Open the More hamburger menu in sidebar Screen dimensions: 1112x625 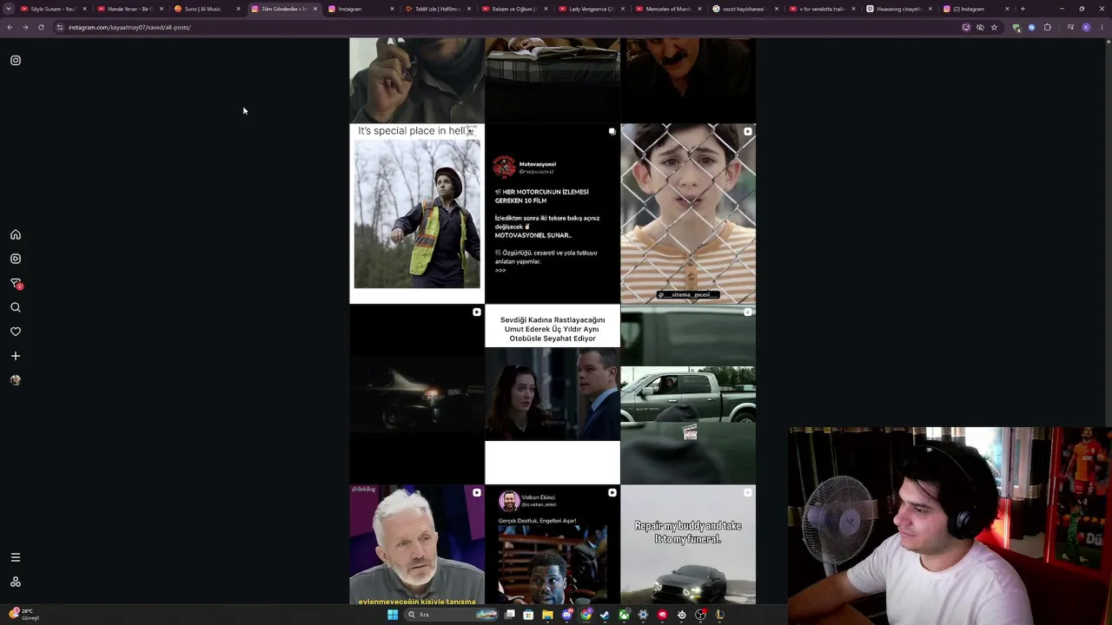point(16,557)
